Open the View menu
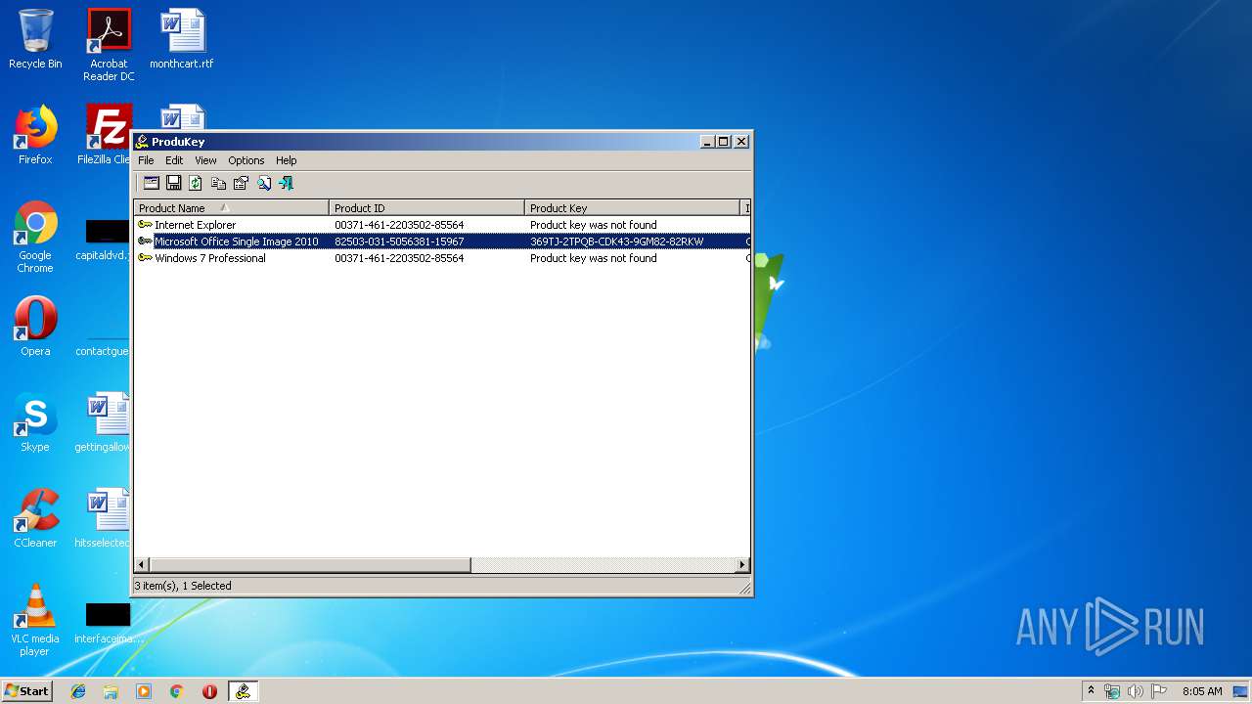 point(205,160)
